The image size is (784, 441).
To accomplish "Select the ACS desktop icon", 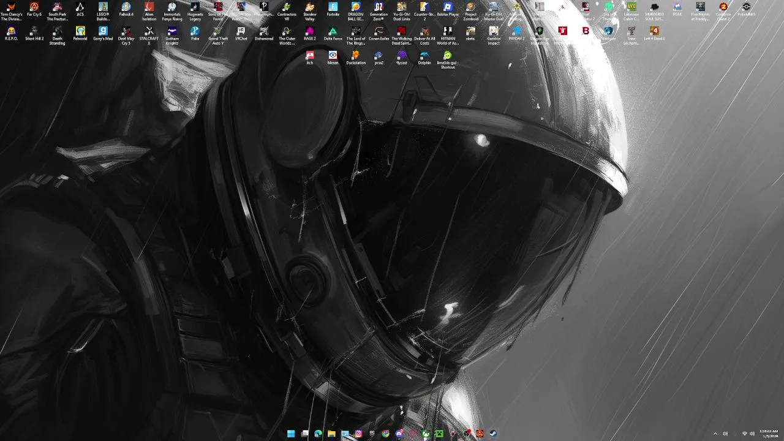I will [x=80, y=10].
